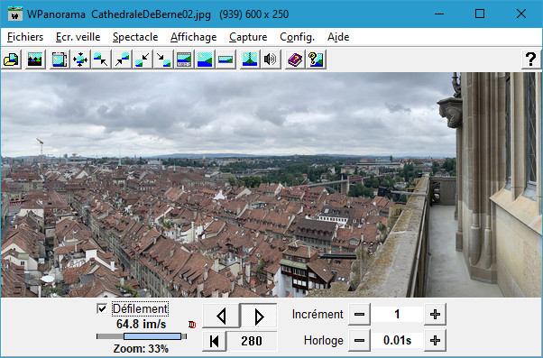
Task: Click the blue zoom position slider bar
Action: [152, 336]
